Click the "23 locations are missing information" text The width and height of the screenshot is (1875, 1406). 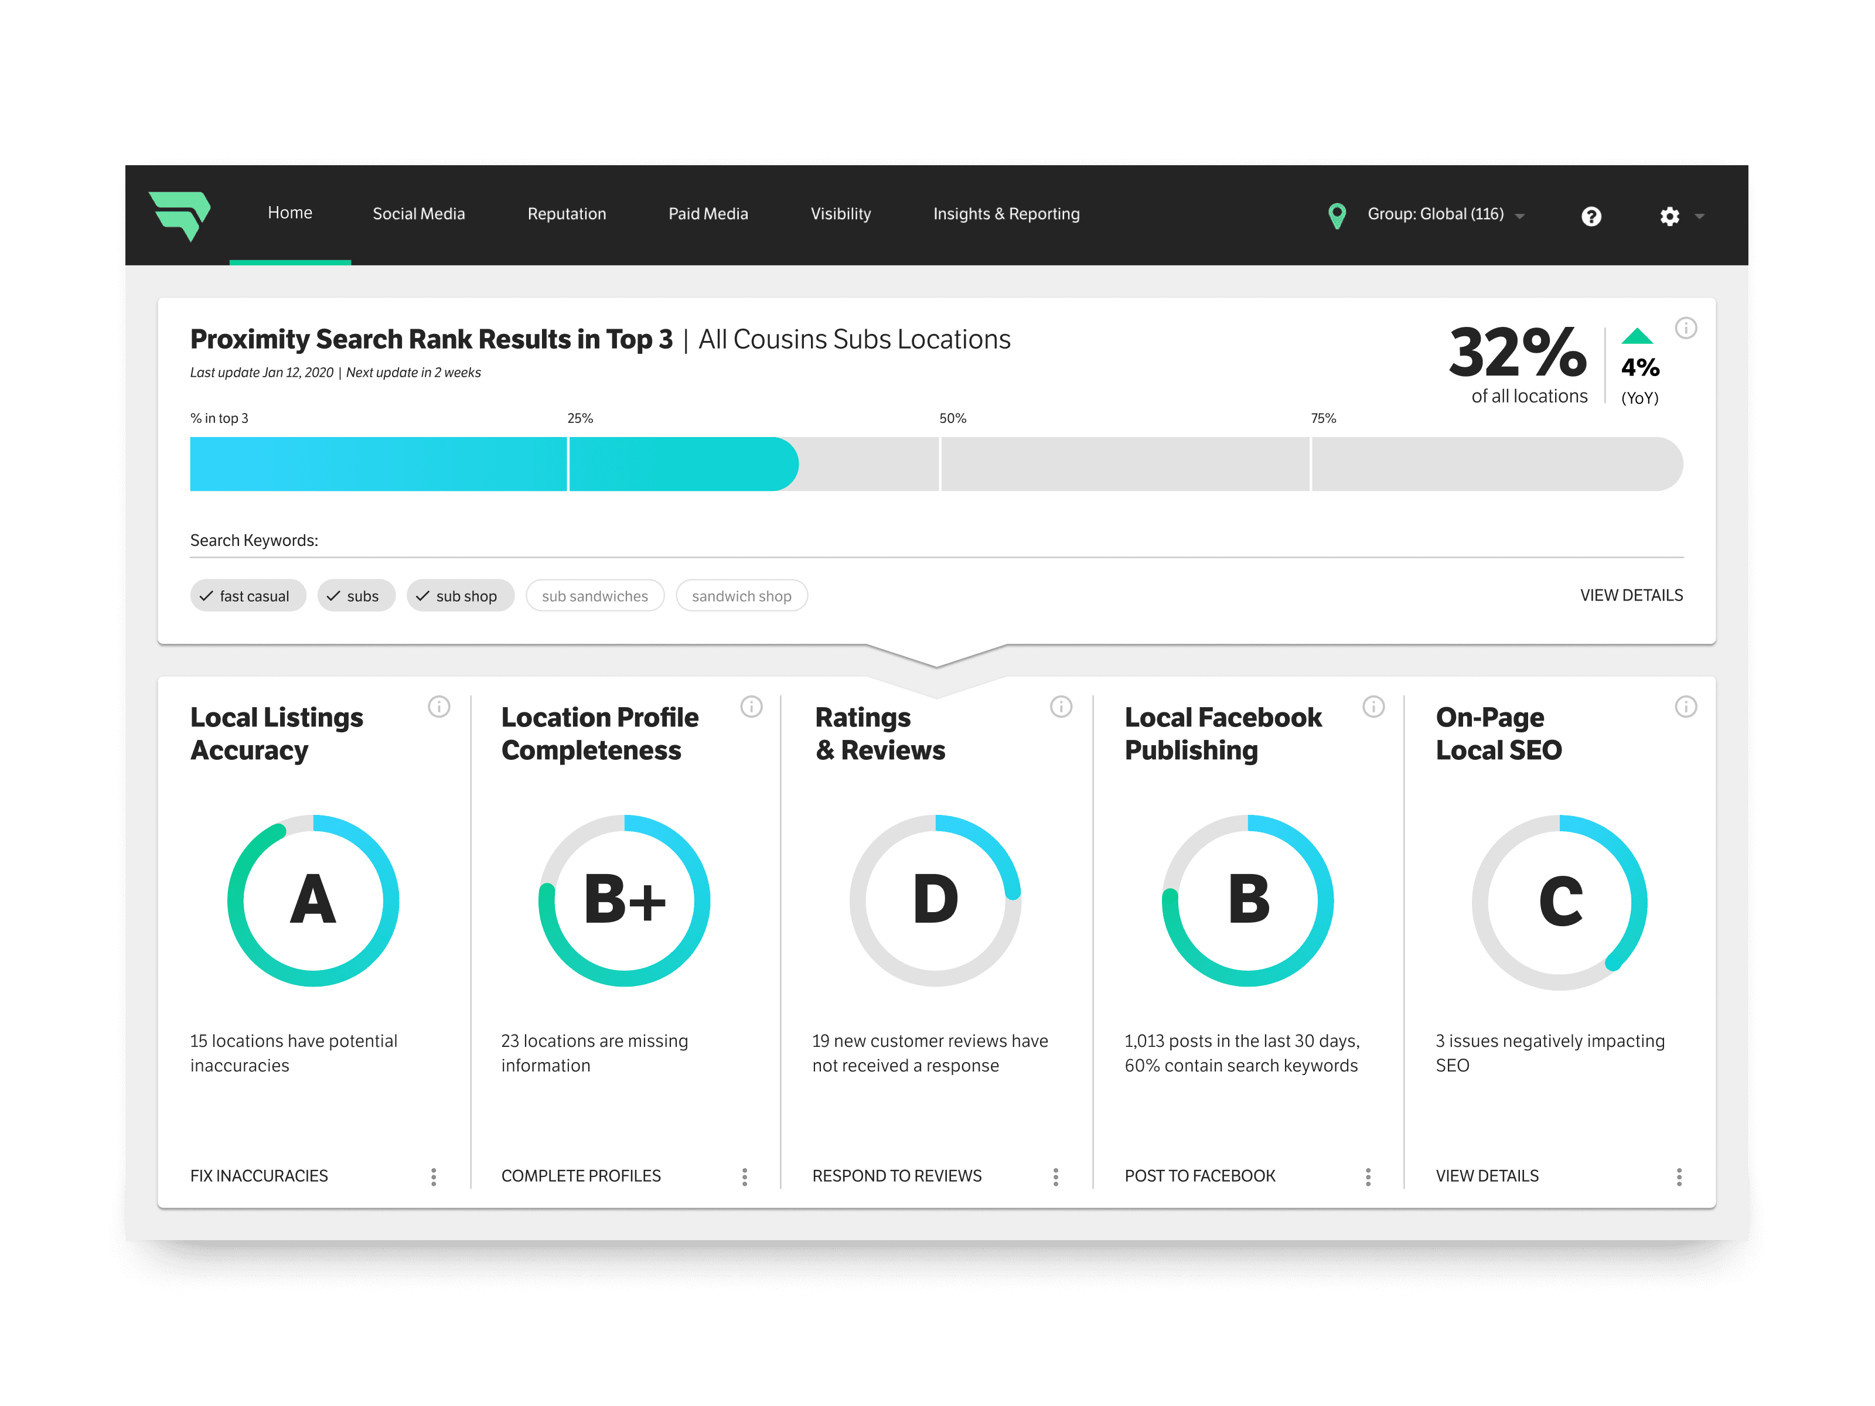click(594, 1053)
